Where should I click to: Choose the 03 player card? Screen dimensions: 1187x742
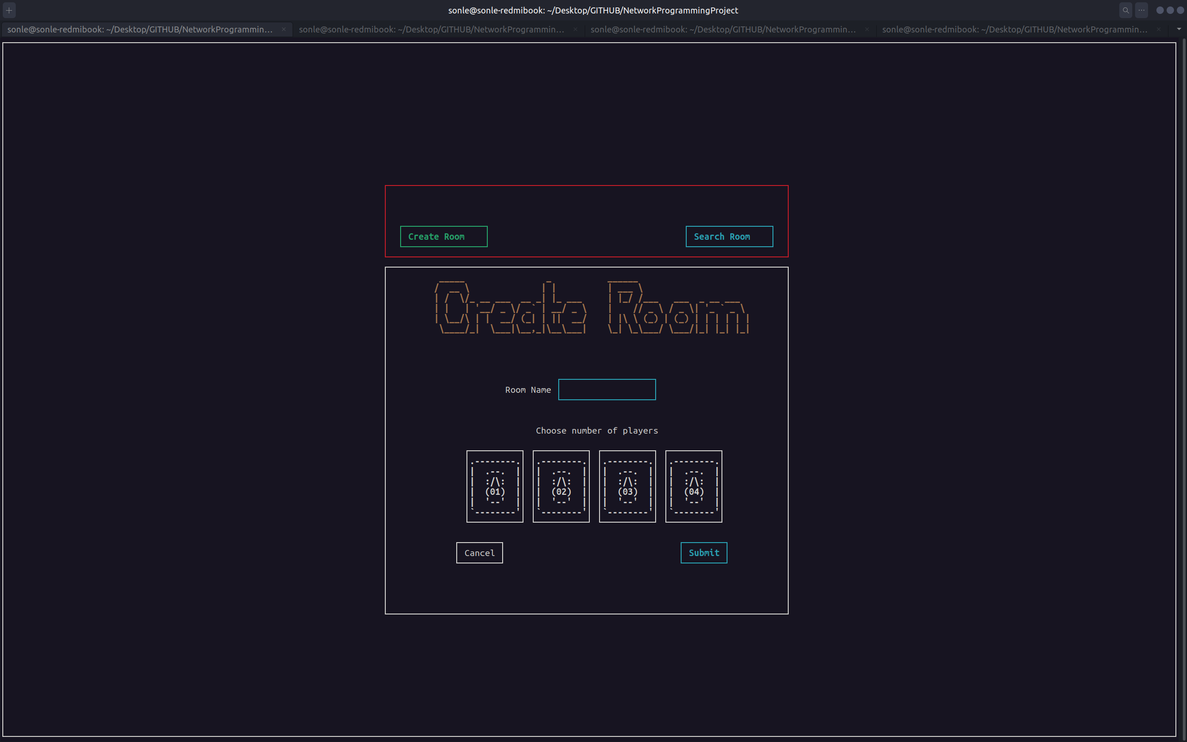(627, 486)
